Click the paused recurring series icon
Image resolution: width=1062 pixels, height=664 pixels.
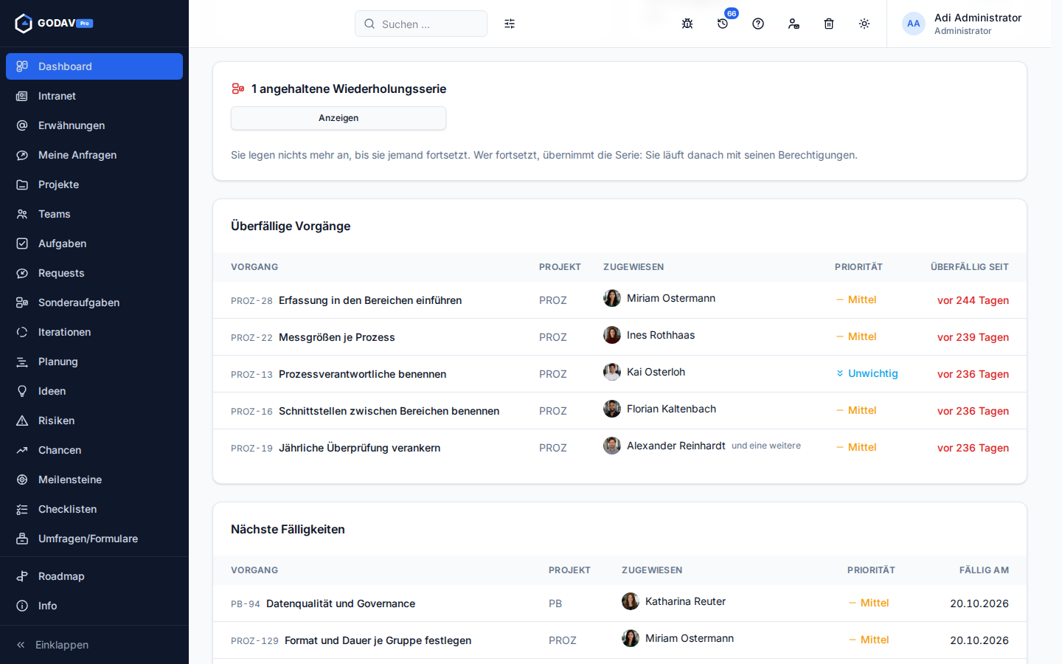[x=237, y=89]
